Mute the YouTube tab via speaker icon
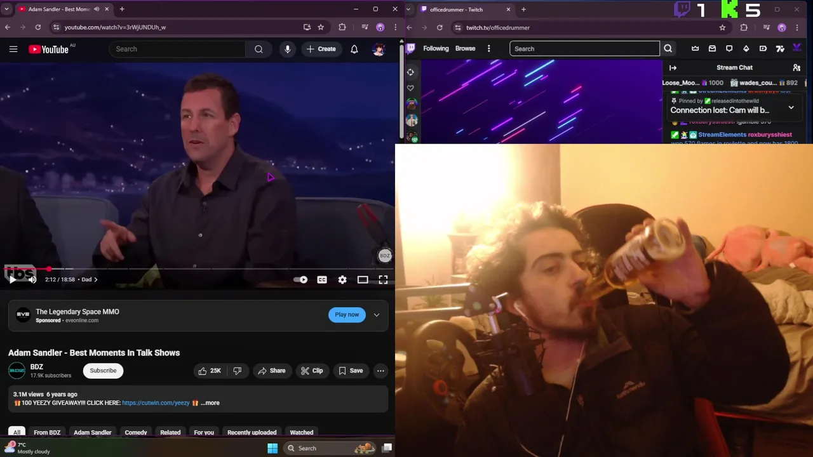This screenshot has width=813, height=457. pyautogui.click(x=97, y=9)
